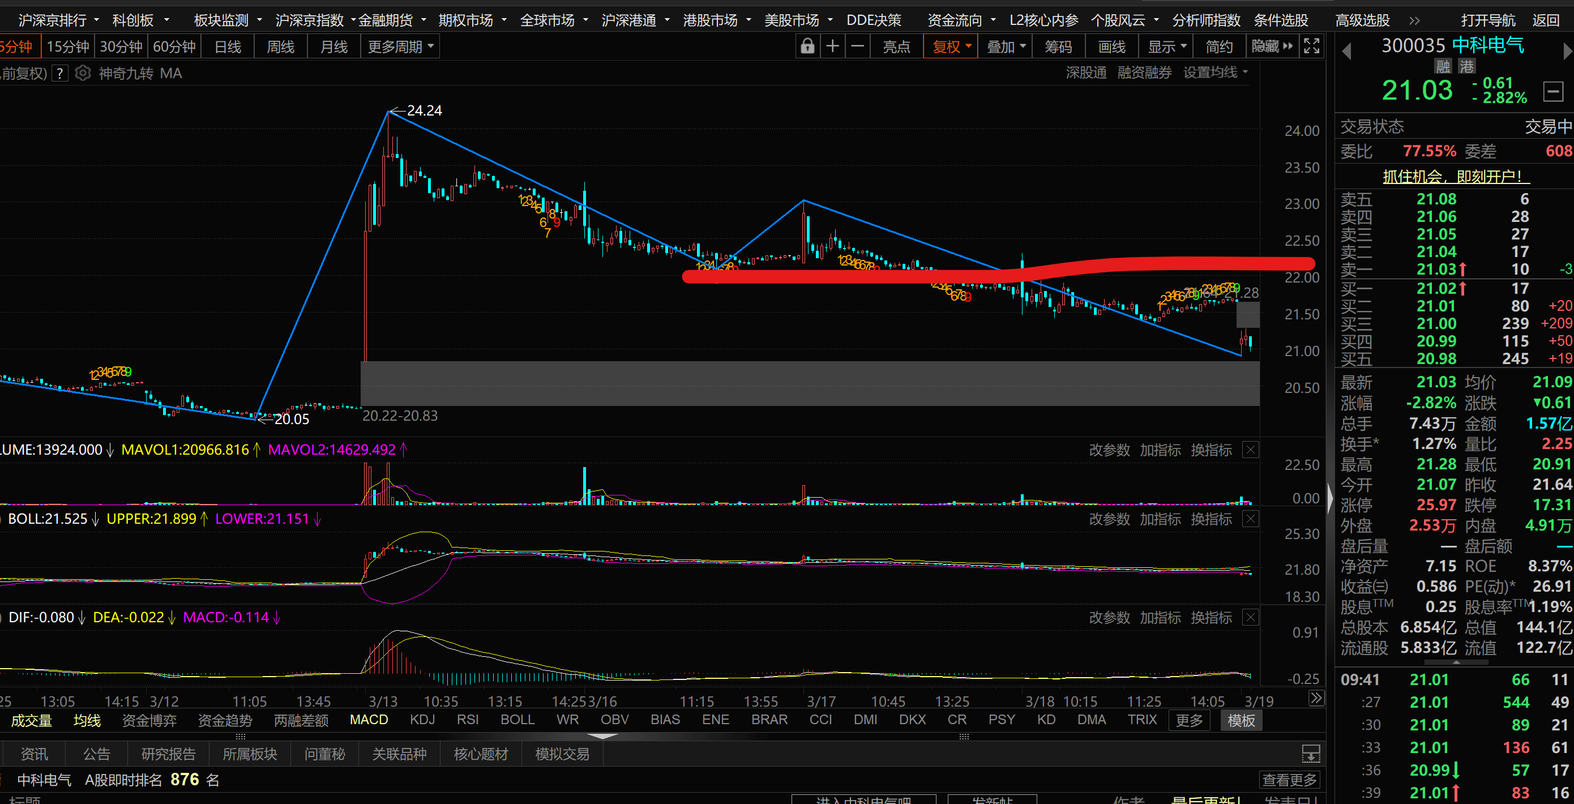Hide side panel with 隐藏 button
This screenshot has height=804, width=1574.
pos(1271,46)
